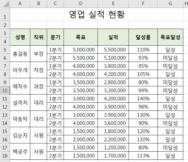
Task: Select column B header
Action: (38, 4)
